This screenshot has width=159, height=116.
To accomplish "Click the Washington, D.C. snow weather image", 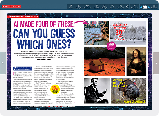I will click(128, 33).
